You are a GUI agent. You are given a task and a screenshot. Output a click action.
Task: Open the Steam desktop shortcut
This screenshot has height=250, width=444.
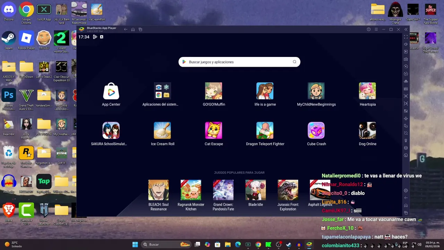click(x=9, y=41)
